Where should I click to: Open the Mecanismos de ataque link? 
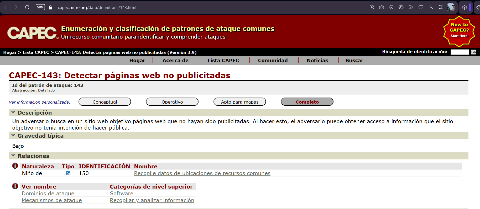coord(52,200)
